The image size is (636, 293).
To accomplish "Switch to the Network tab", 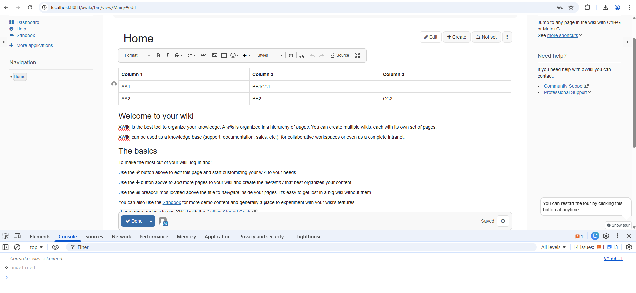I will (x=121, y=237).
